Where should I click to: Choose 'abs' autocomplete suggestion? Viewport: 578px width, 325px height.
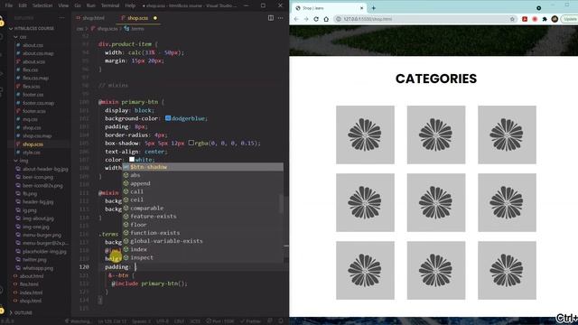coord(202,175)
